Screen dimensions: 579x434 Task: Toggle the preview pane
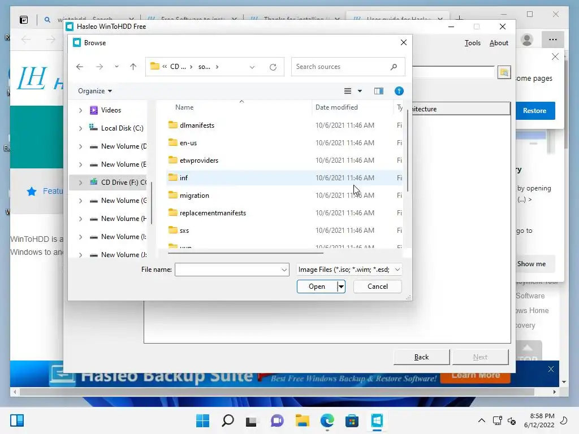coord(378,91)
